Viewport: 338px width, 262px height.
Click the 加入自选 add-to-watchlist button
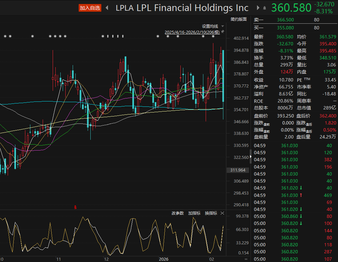tap(90, 8)
